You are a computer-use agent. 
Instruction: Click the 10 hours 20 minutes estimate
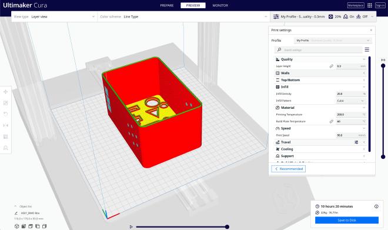tap(337, 206)
